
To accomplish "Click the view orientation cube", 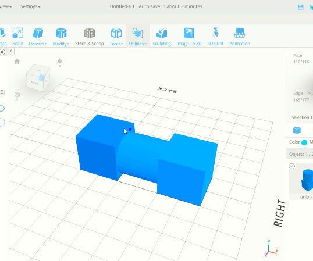I will pos(38,78).
